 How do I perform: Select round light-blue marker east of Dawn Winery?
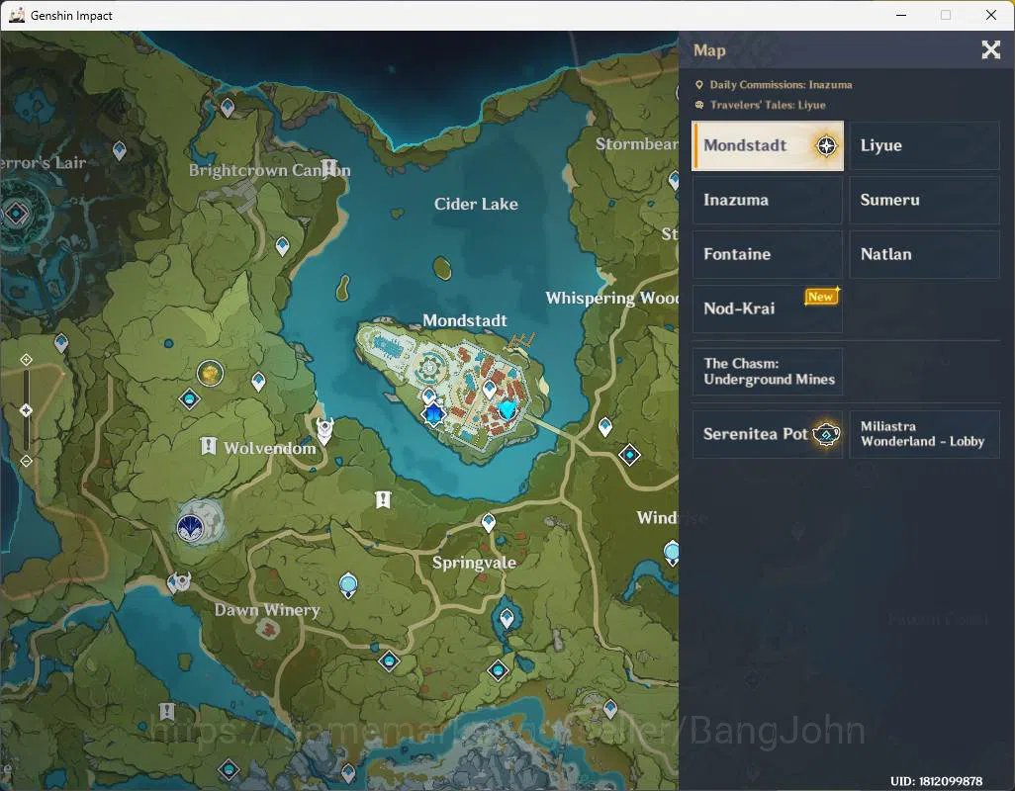tap(348, 585)
